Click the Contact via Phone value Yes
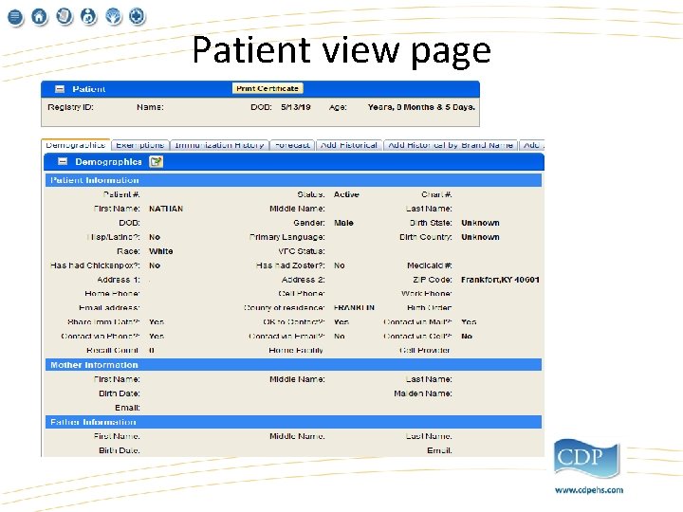 tap(157, 337)
